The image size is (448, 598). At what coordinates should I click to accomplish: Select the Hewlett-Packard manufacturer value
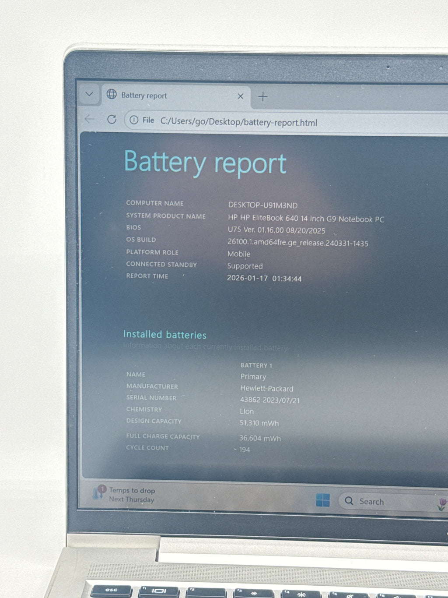tap(266, 389)
